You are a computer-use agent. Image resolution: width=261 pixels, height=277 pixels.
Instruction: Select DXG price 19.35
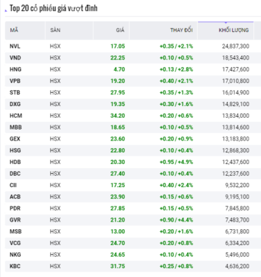(x=118, y=104)
